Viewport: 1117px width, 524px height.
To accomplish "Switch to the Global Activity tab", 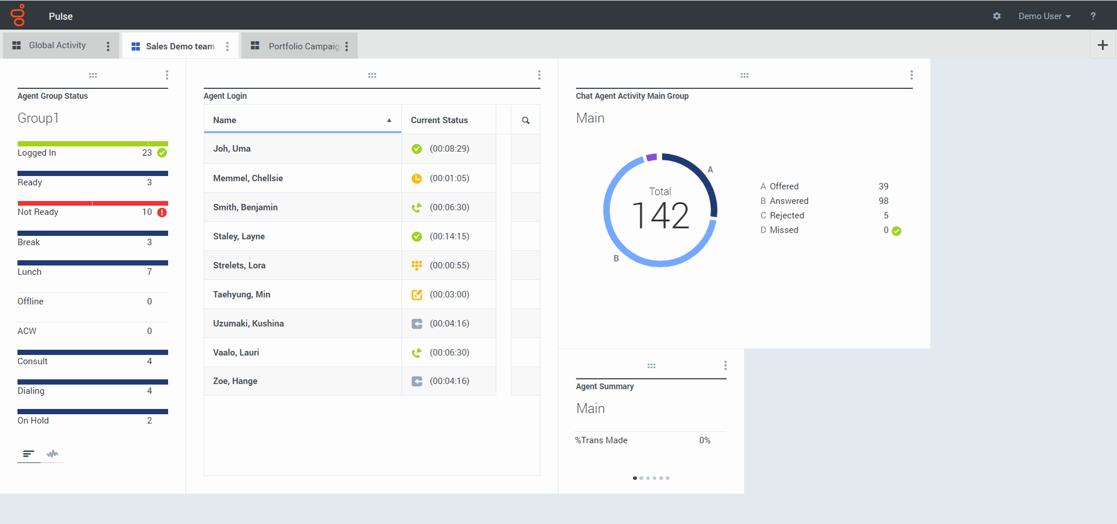I will pyautogui.click(x=57, y=45).
